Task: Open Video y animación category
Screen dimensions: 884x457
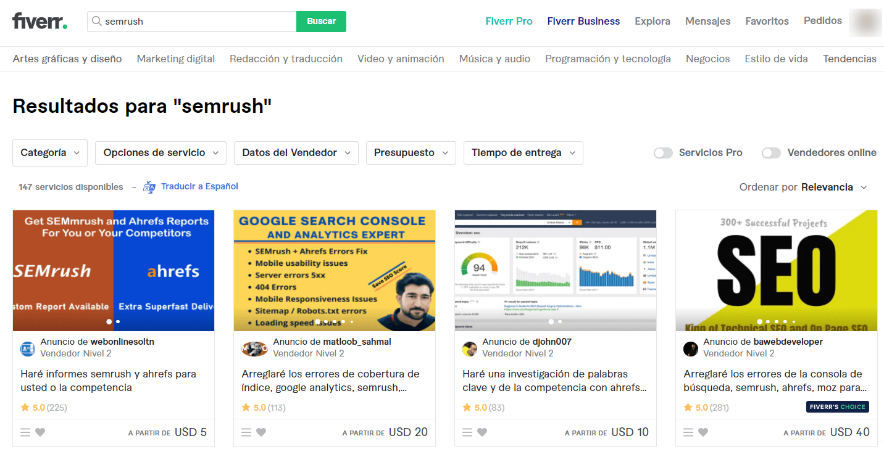Action: (x=401, y=59)
